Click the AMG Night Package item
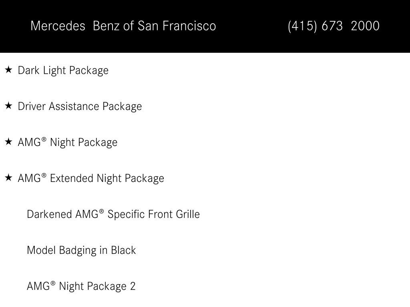410x307 pixels. click(67, 143)
